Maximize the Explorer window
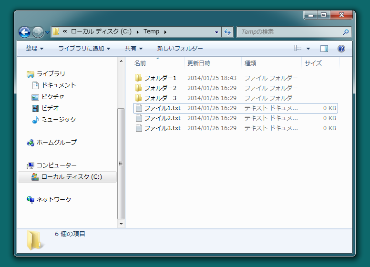Viewport: 370px width, 267px height. tap(324, 15)
